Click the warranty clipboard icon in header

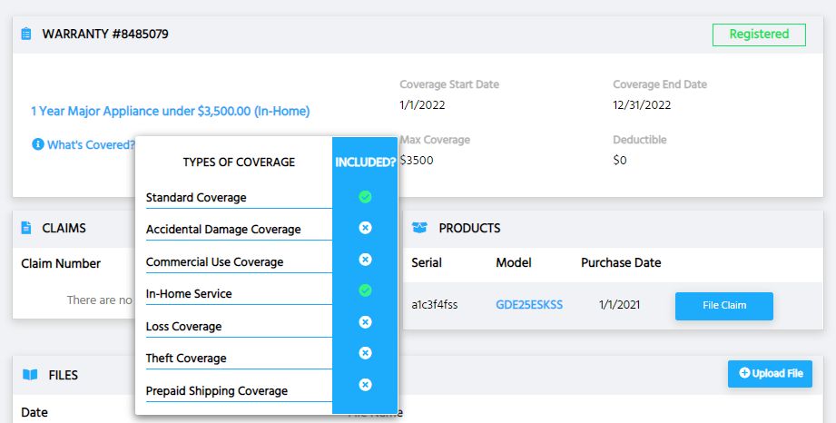(26, 34)
